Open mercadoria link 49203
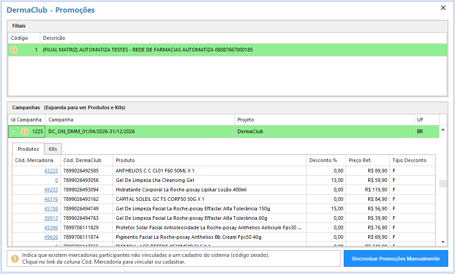Screen dimensions: 455x274 (51, 190)
